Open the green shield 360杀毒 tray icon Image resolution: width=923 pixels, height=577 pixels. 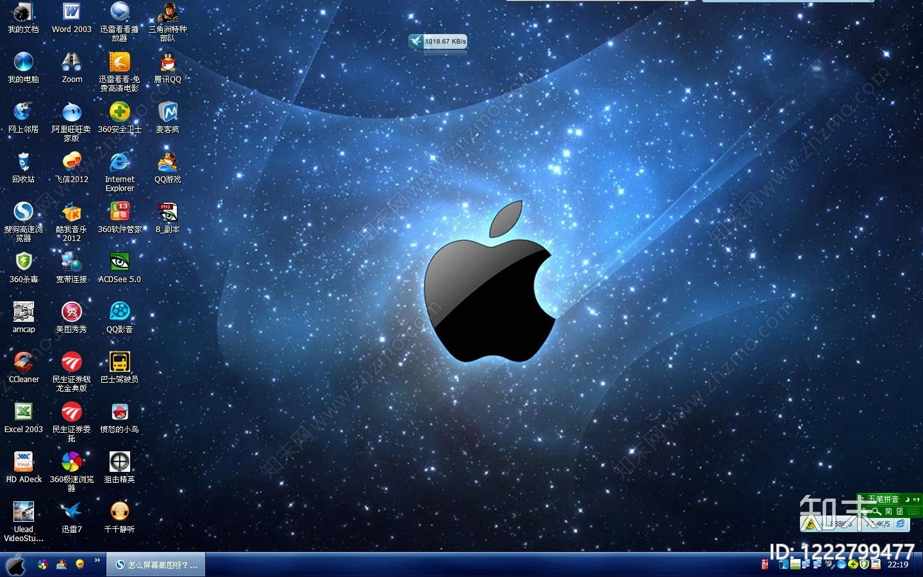[x=864, y=564]
